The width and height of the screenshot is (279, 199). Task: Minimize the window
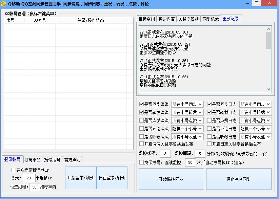(x=247, y=3)
